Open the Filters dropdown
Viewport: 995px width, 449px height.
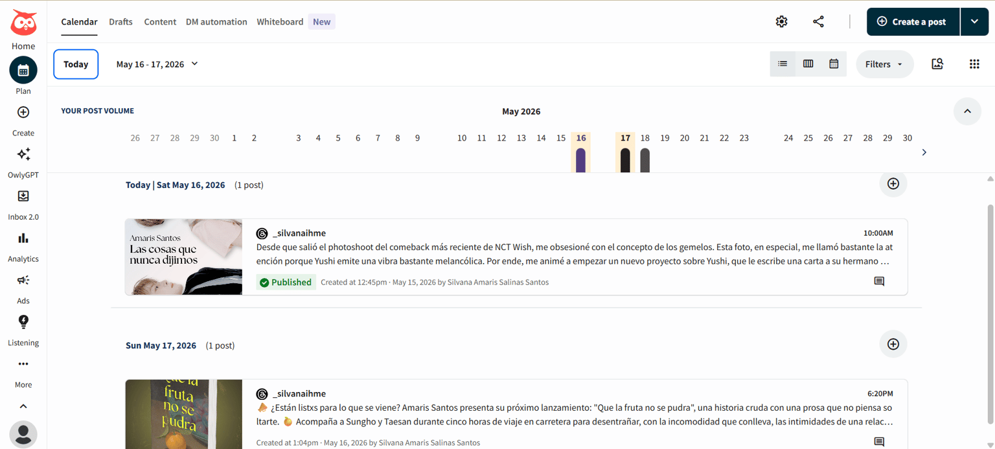[885, 64]
